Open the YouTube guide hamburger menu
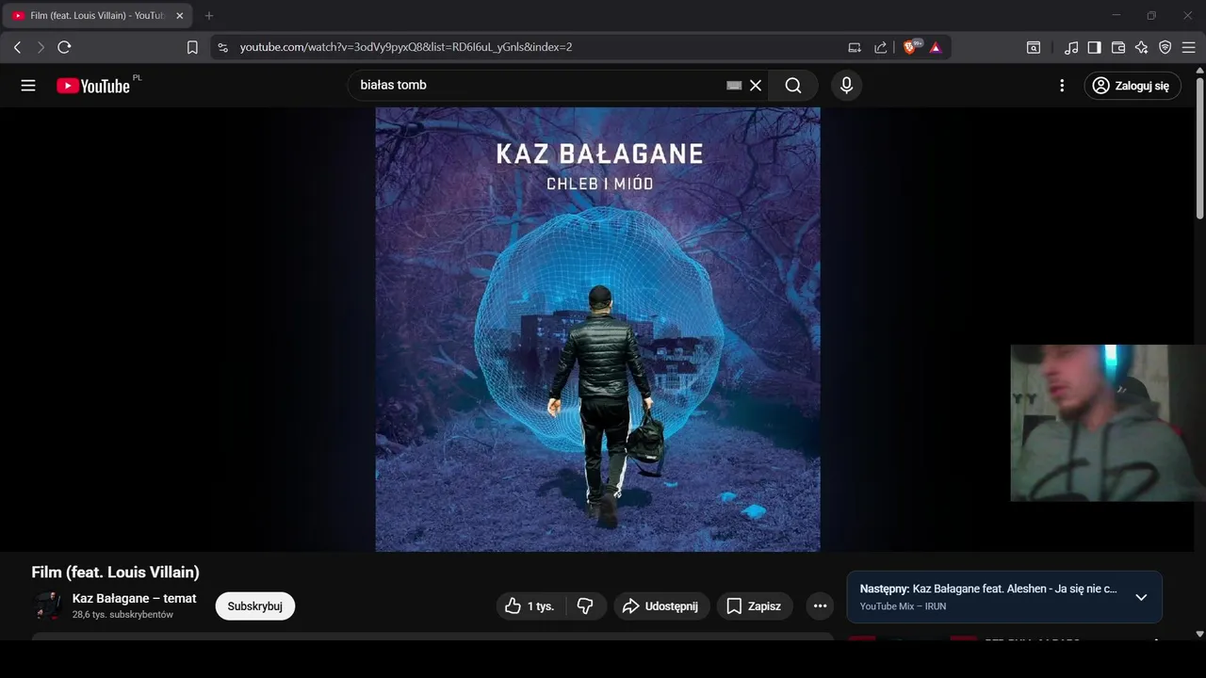Image resolution: width=1206 pixels, height=678 pixels. 28,86
